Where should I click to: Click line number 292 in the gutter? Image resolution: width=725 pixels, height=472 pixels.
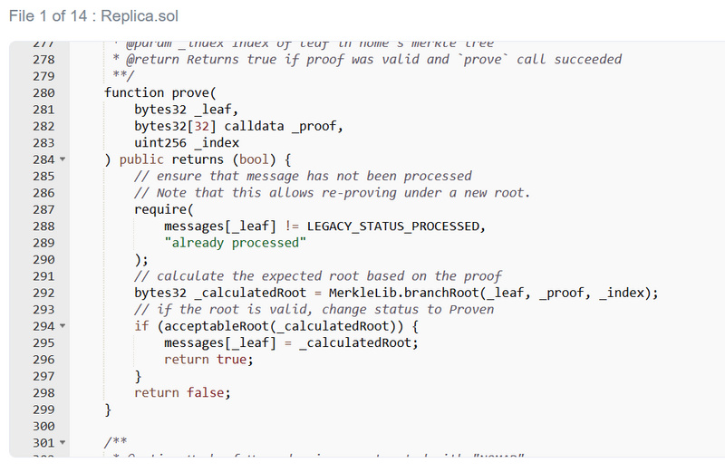43,293
